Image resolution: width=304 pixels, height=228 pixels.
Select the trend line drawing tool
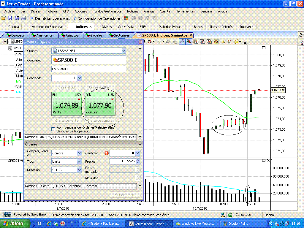(159, 42)
